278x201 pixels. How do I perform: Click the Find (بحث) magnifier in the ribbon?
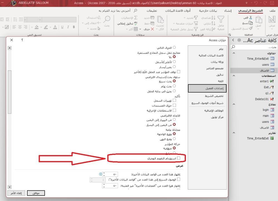point(107,19)
